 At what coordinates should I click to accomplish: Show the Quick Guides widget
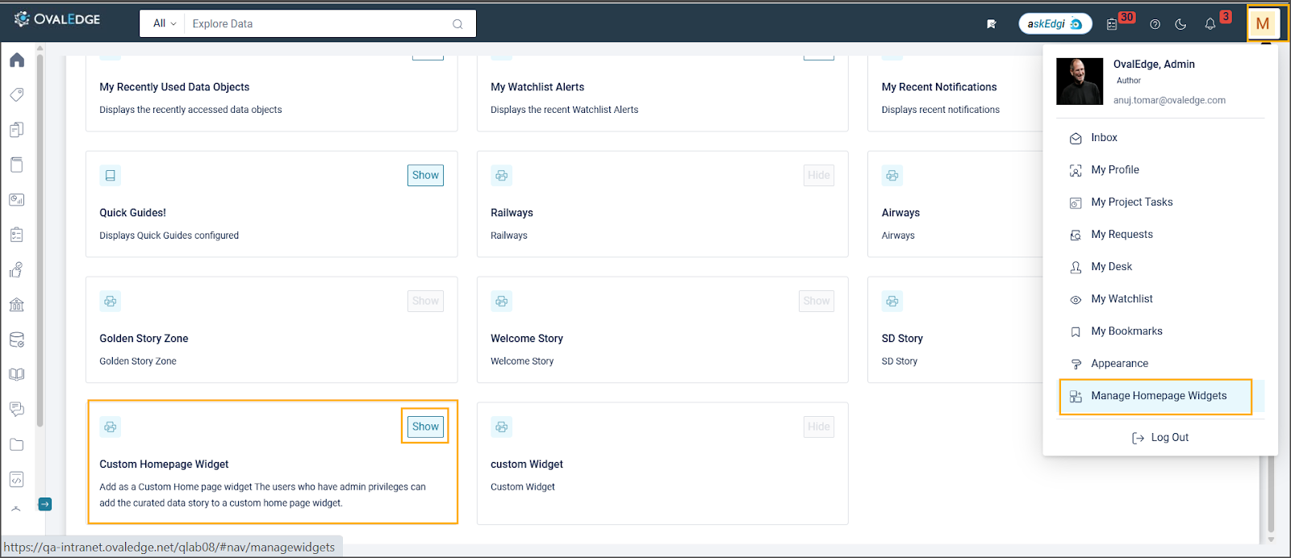pyautogui.click(x=425, y=176)
